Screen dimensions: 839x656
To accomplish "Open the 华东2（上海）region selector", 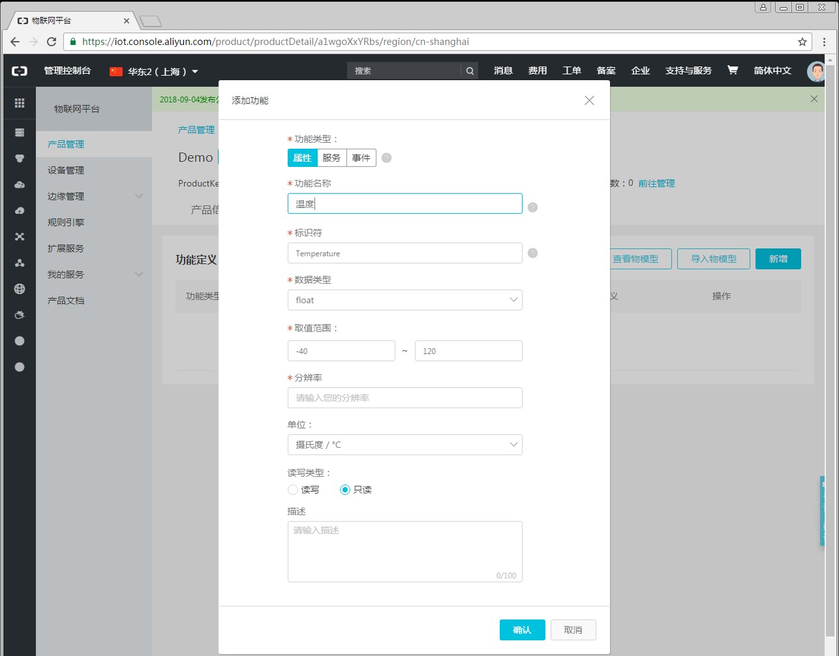I will click(x=154, y=71).
